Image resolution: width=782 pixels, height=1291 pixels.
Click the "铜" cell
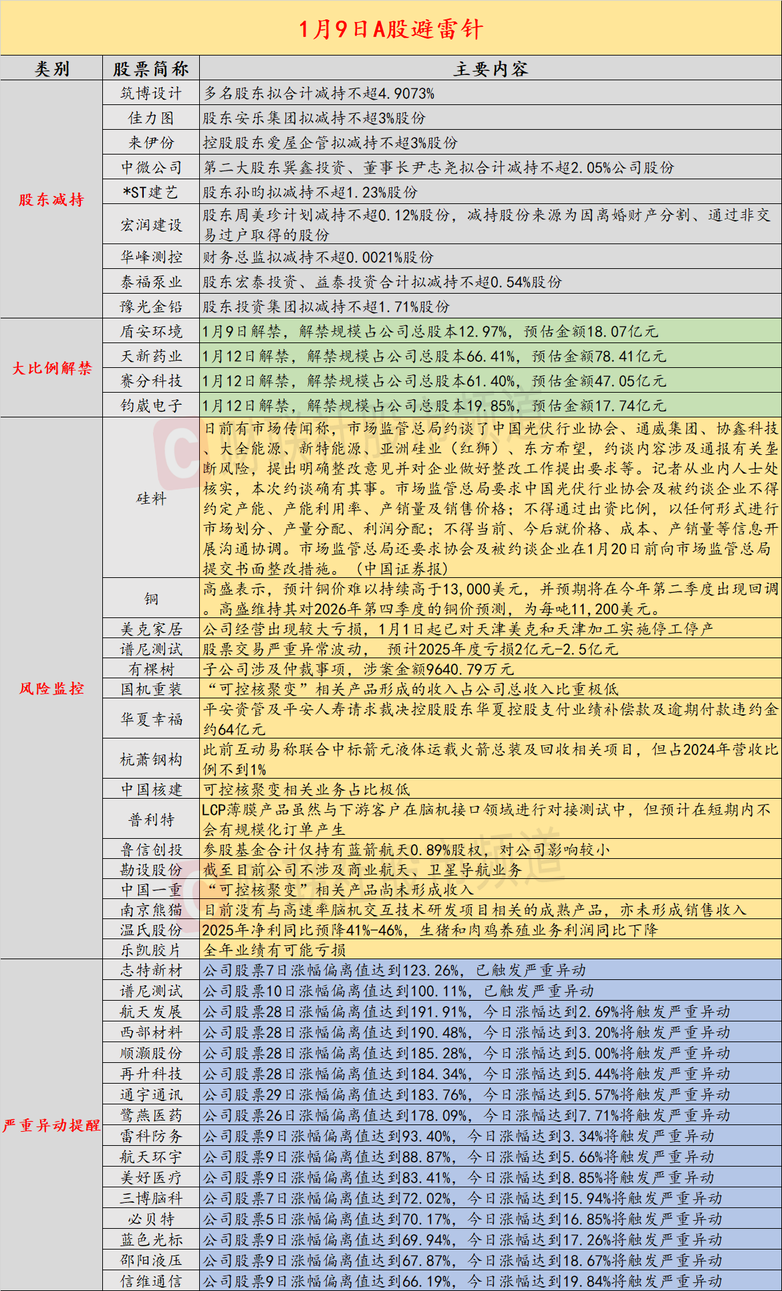click(151, 599)
